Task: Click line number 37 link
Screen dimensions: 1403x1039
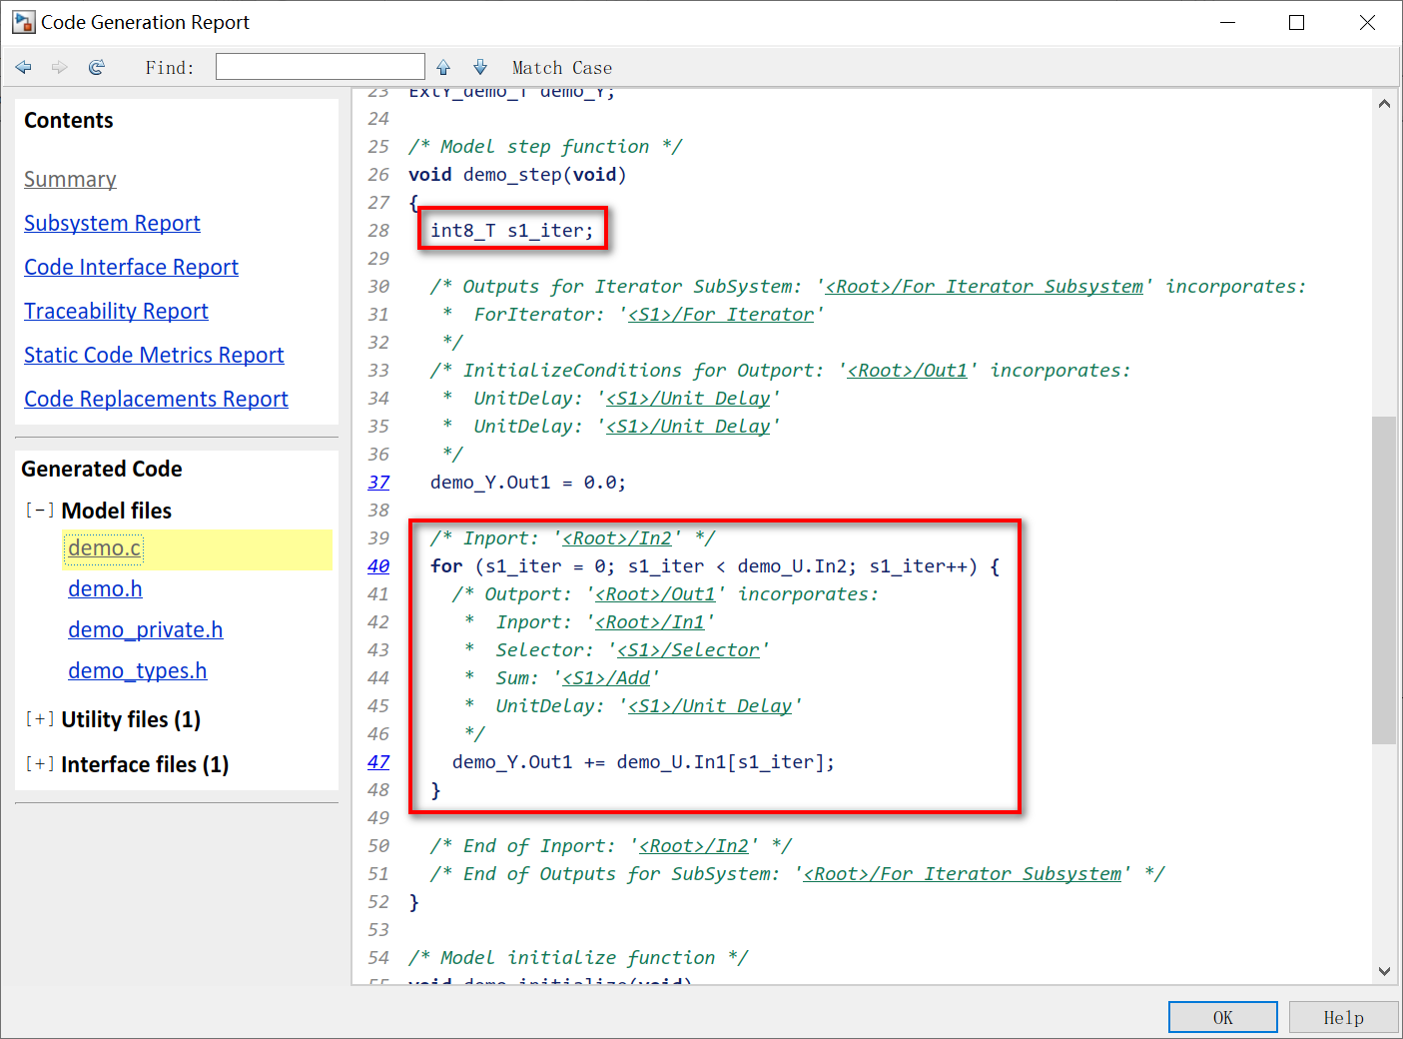Action: [378, 483]
